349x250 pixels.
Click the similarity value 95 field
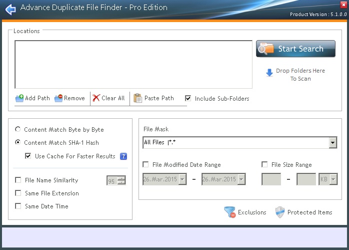[x=112, y=180]
